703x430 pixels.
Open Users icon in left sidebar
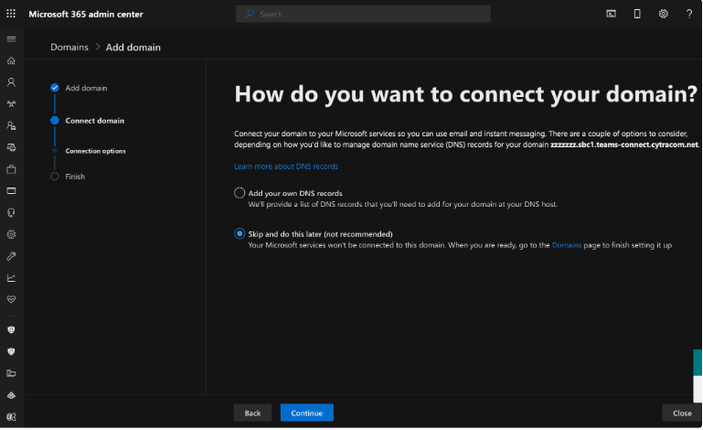11,82
